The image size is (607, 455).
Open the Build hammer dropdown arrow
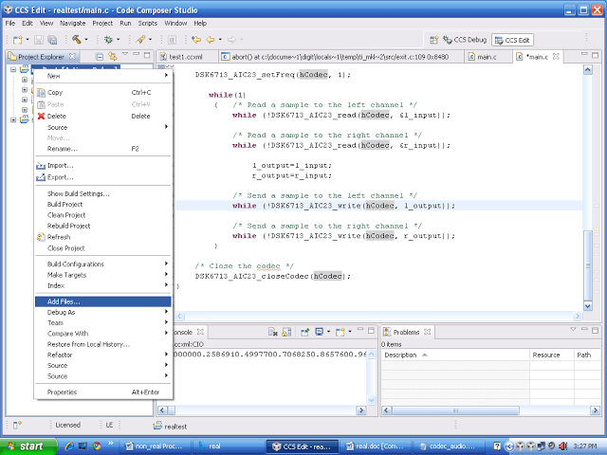click(86, 40)
